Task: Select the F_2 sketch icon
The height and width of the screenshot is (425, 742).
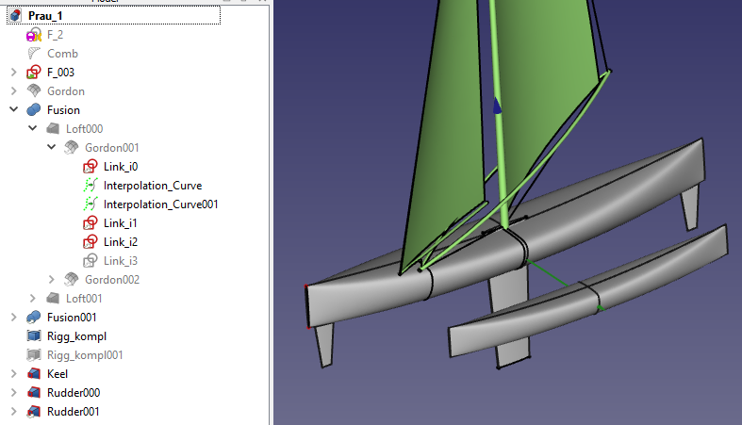Action: pyautogui.click(x=34, y=35)
